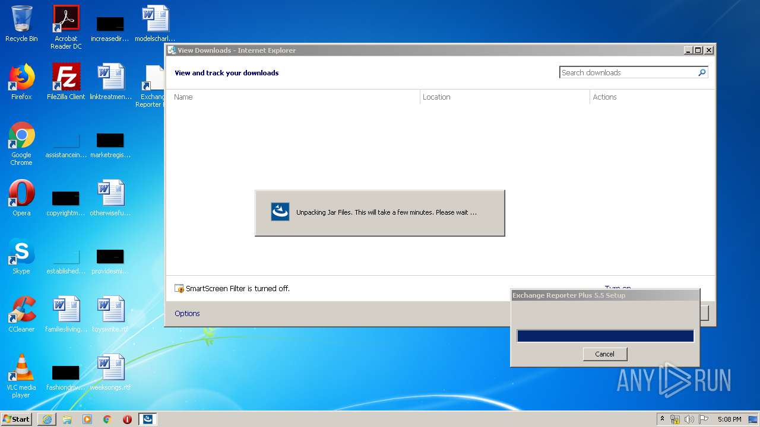Sort downloads by Location column
The width and height of the screenshot is (760, 427).
[505, 97]
